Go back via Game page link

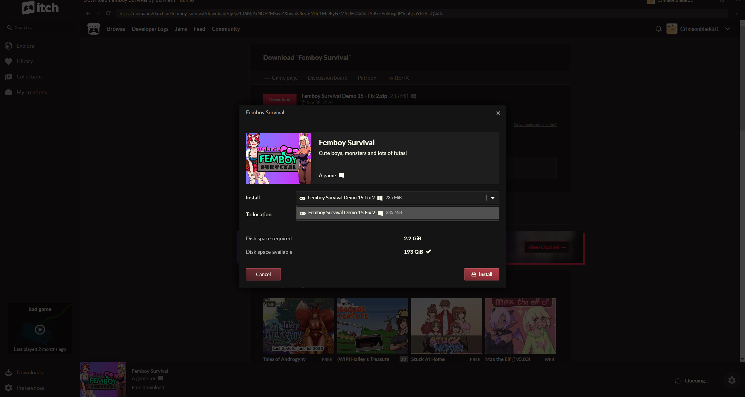(281, 78)
